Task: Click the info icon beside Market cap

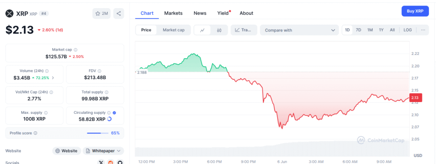Action: click(x=76, y=50)
